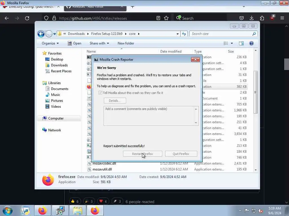Click New folder in Explorer toolbar
The height and width of the screenshot is (216, 289).
point(126,43)
